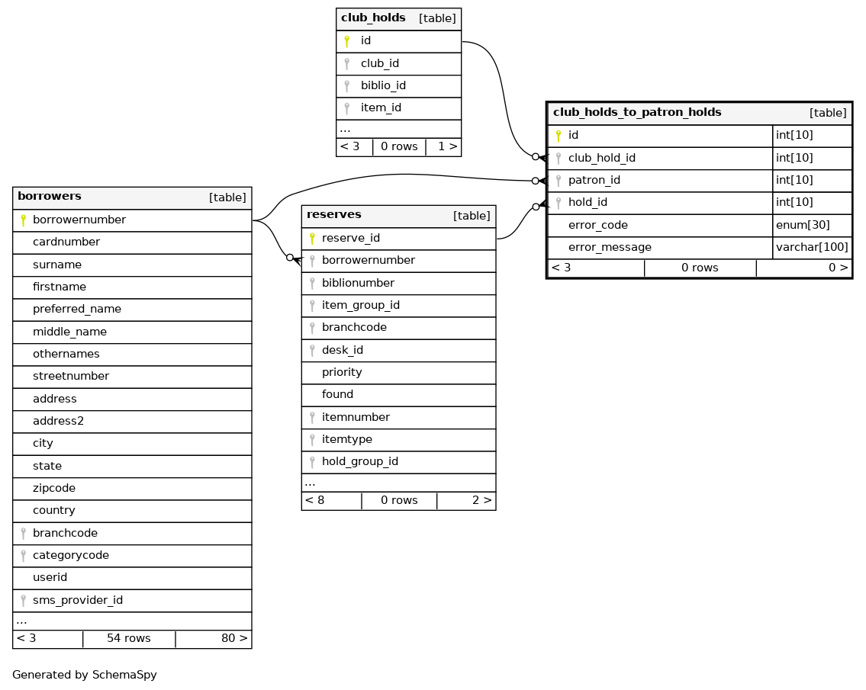This screenshot has height=690, width=866.
Task: Expand the ellipsis row in reserves table
Action: 310,483
